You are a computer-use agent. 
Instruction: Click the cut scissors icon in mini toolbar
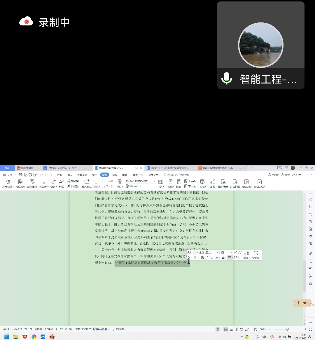point(189,258)
